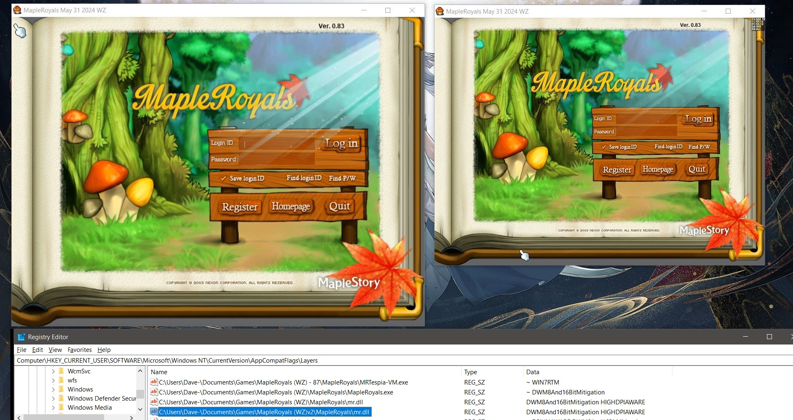Screen dimensions: 793x420
Task: Click the string value icon for MapleRoyals.exe entry
Action: [x=154, y=392]
